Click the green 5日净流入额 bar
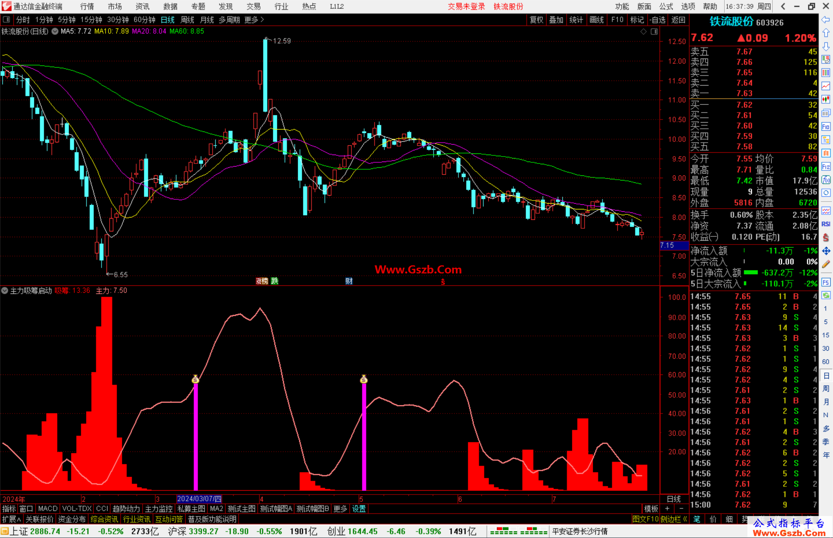833x538 pixels. (750, 273)
